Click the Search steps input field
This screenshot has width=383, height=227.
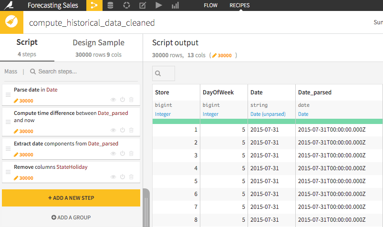coord(83,72)
